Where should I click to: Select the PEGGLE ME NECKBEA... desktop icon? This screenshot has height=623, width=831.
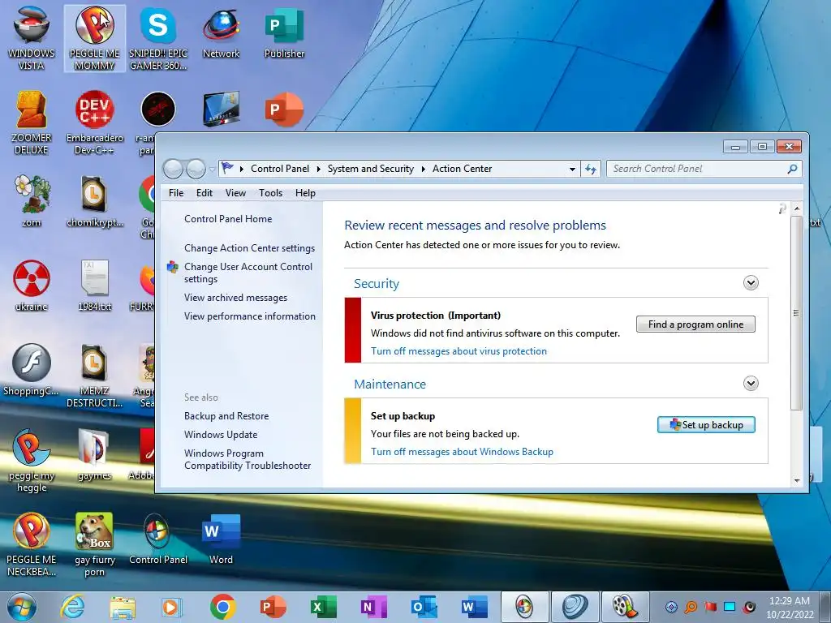32,544
